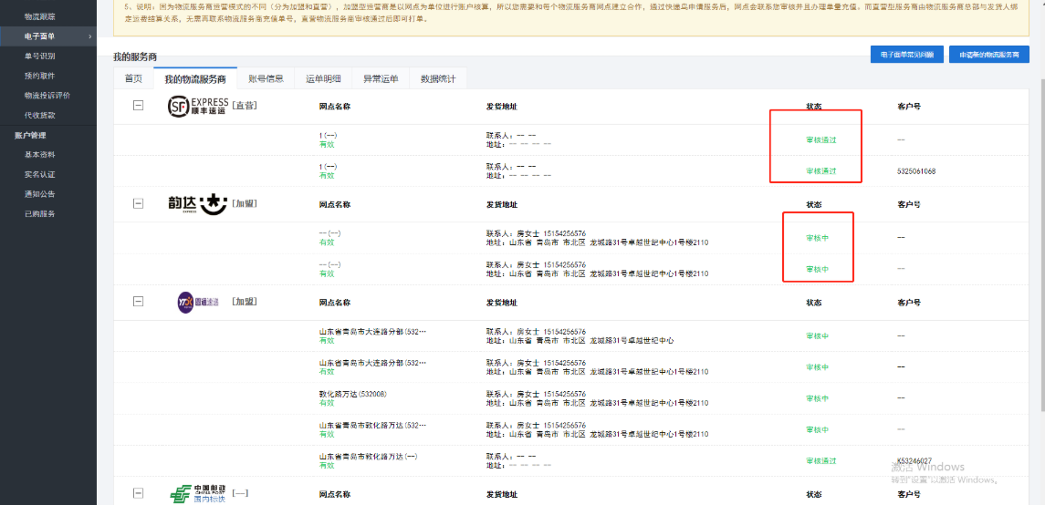Click the 敦化路万达(532008) outlet name
The width and height of the screenshot is (1045, 505).
[x=352, y=394]
